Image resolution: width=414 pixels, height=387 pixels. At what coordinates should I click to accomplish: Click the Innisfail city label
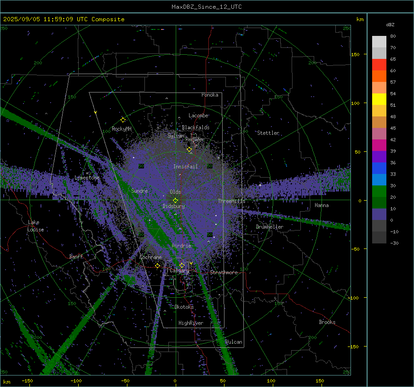click(x=185, y=167)
